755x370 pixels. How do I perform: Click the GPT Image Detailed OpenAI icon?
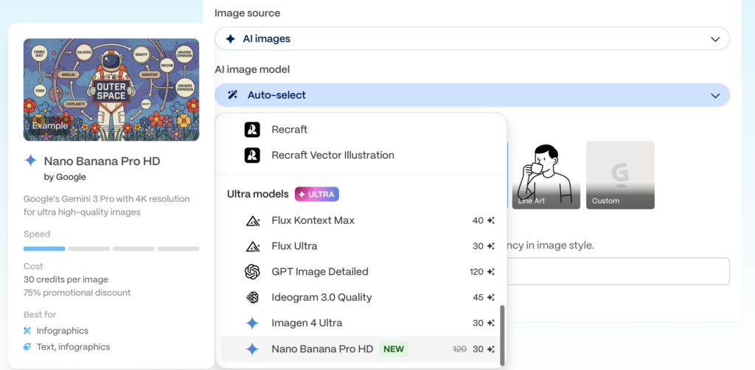point(252,272)
